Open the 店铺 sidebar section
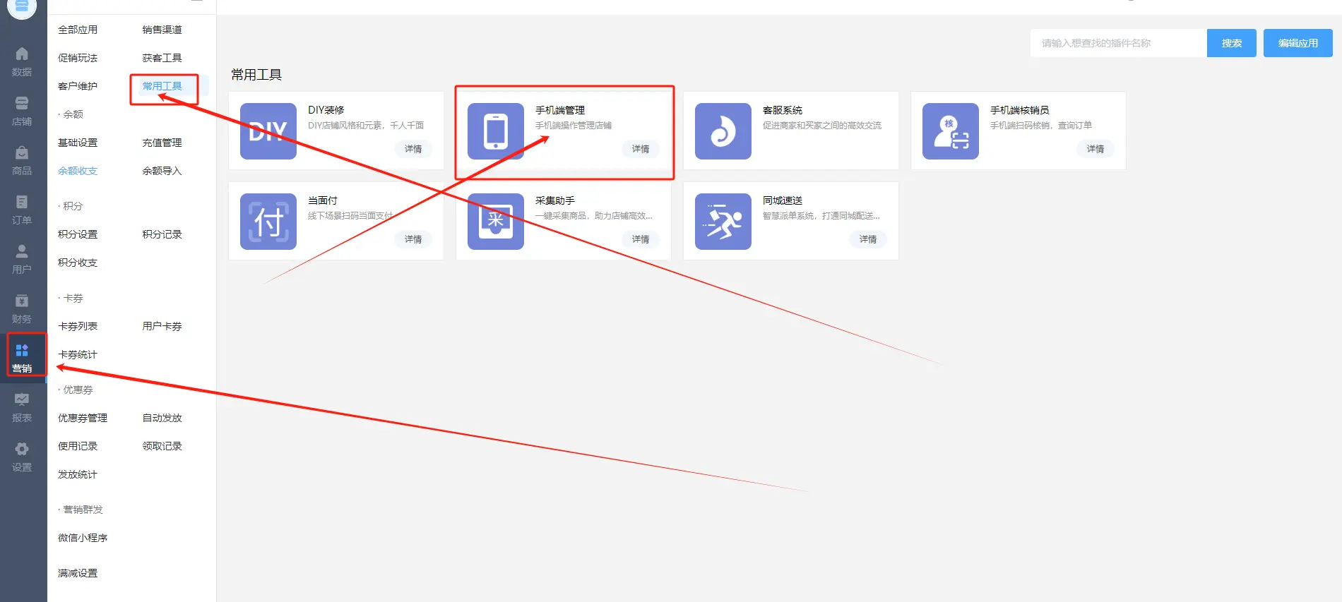The width and height of the screenshot is (1342, 602). pos(22,112)
